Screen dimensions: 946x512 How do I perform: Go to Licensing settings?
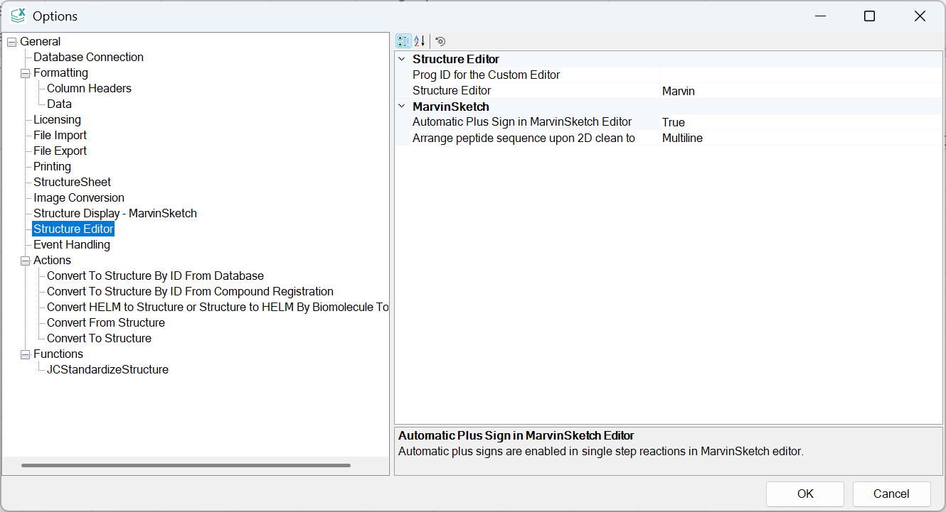tap(57, 120)
